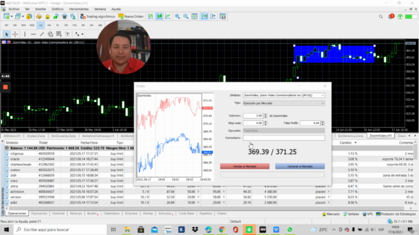This screenshot has width=419, height=235.
Task: Adjust the Take Profit stepper arrows
Action: [x=323, y=123]
